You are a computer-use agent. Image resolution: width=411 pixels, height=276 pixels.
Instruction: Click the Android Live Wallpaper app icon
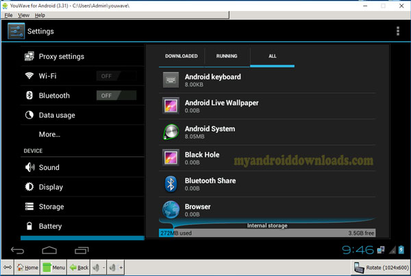pos(171,105)
